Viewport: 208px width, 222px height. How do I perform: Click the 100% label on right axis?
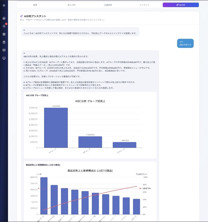pyautogui.click(x=145, y=177)
